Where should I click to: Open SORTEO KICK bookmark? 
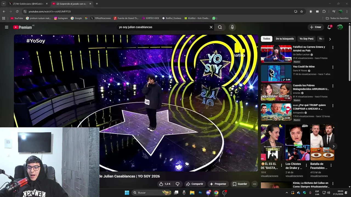coord(151,18)
